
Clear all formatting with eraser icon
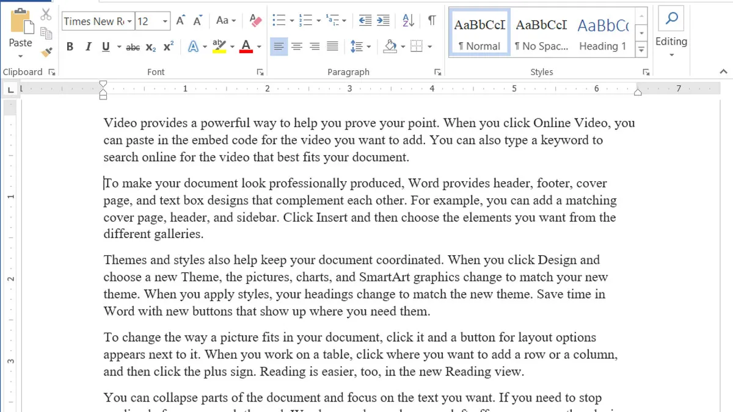[255, 21]
